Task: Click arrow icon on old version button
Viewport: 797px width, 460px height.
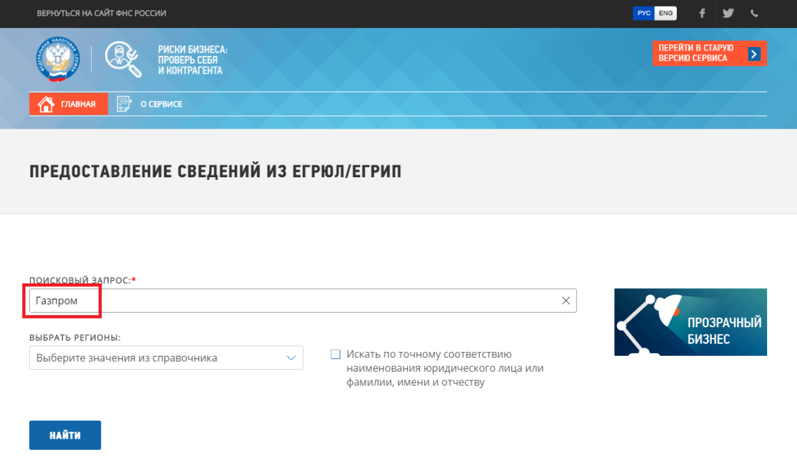Action: click(x=754, y=54)
